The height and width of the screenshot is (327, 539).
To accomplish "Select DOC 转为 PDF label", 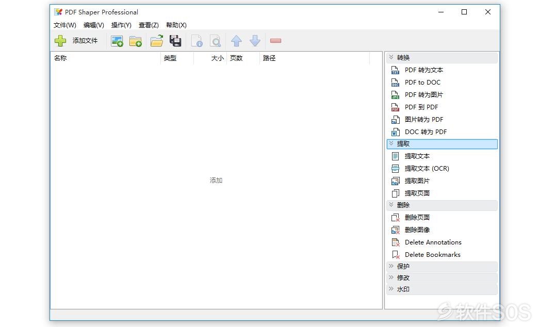I will click(426, 132).
